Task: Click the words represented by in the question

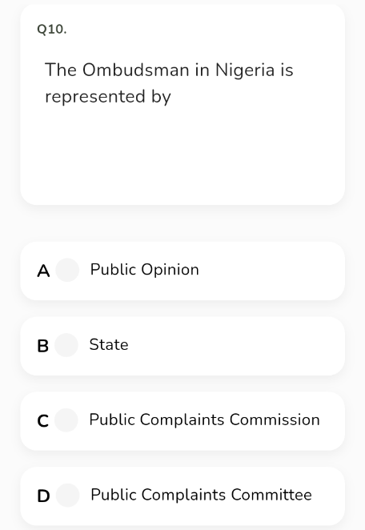Action: point(108,97)
